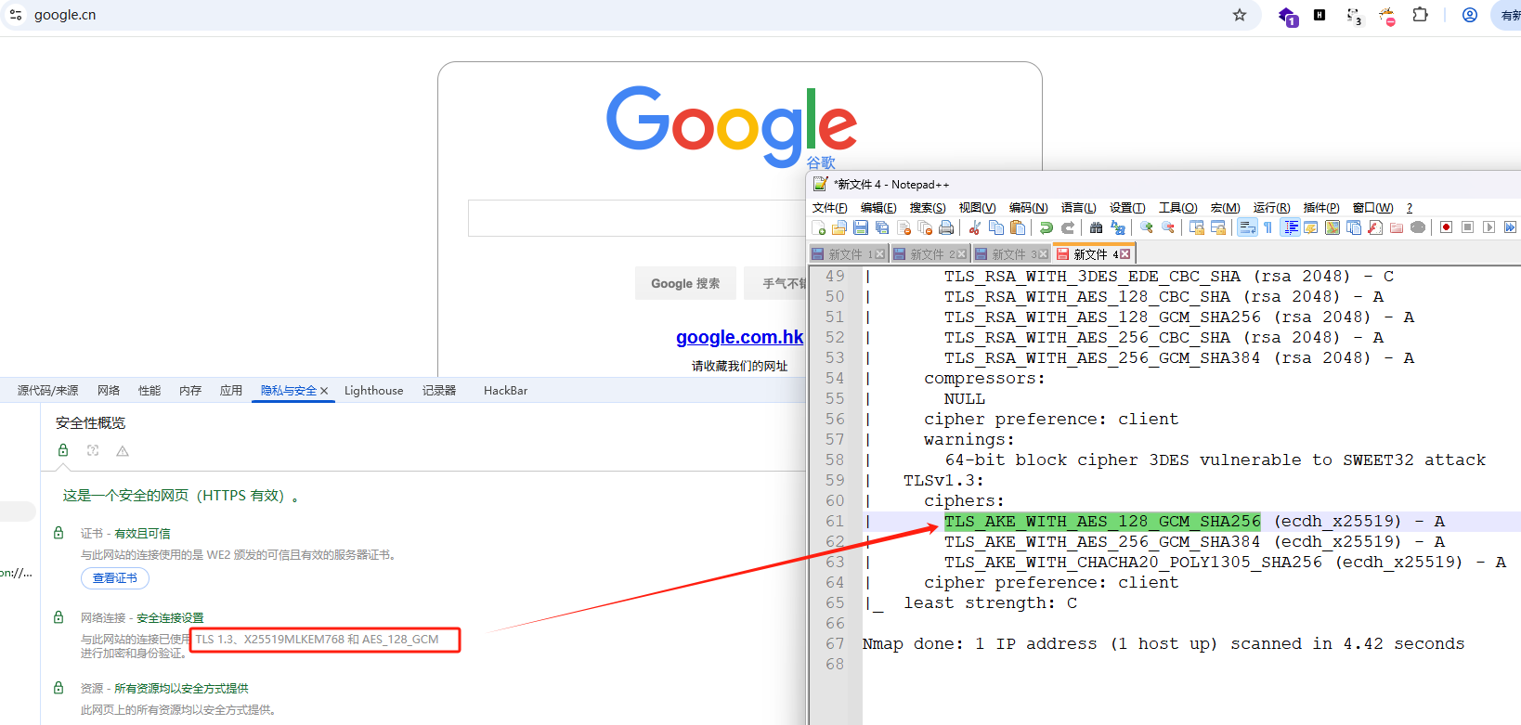
Task: Click the Start Recording macro red dot
Action: pos(1446,227)
